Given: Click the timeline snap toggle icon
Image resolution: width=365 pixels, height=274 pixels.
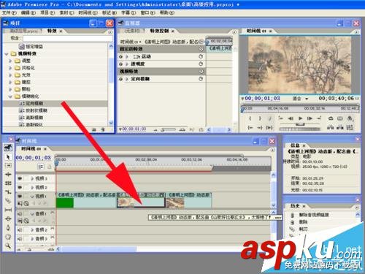Looking at the screenshot, I should [x=41, y=167].
